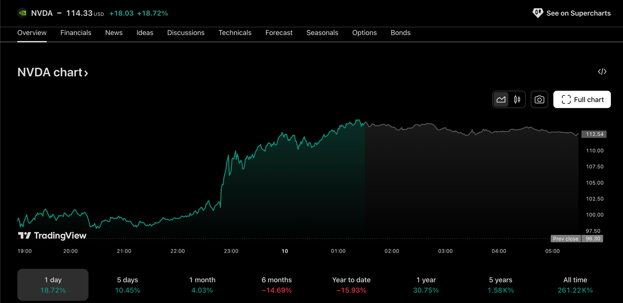This screenshot has height=303, width=623.
Task: Click the NVDA ticker symbol
Action: 42,13
